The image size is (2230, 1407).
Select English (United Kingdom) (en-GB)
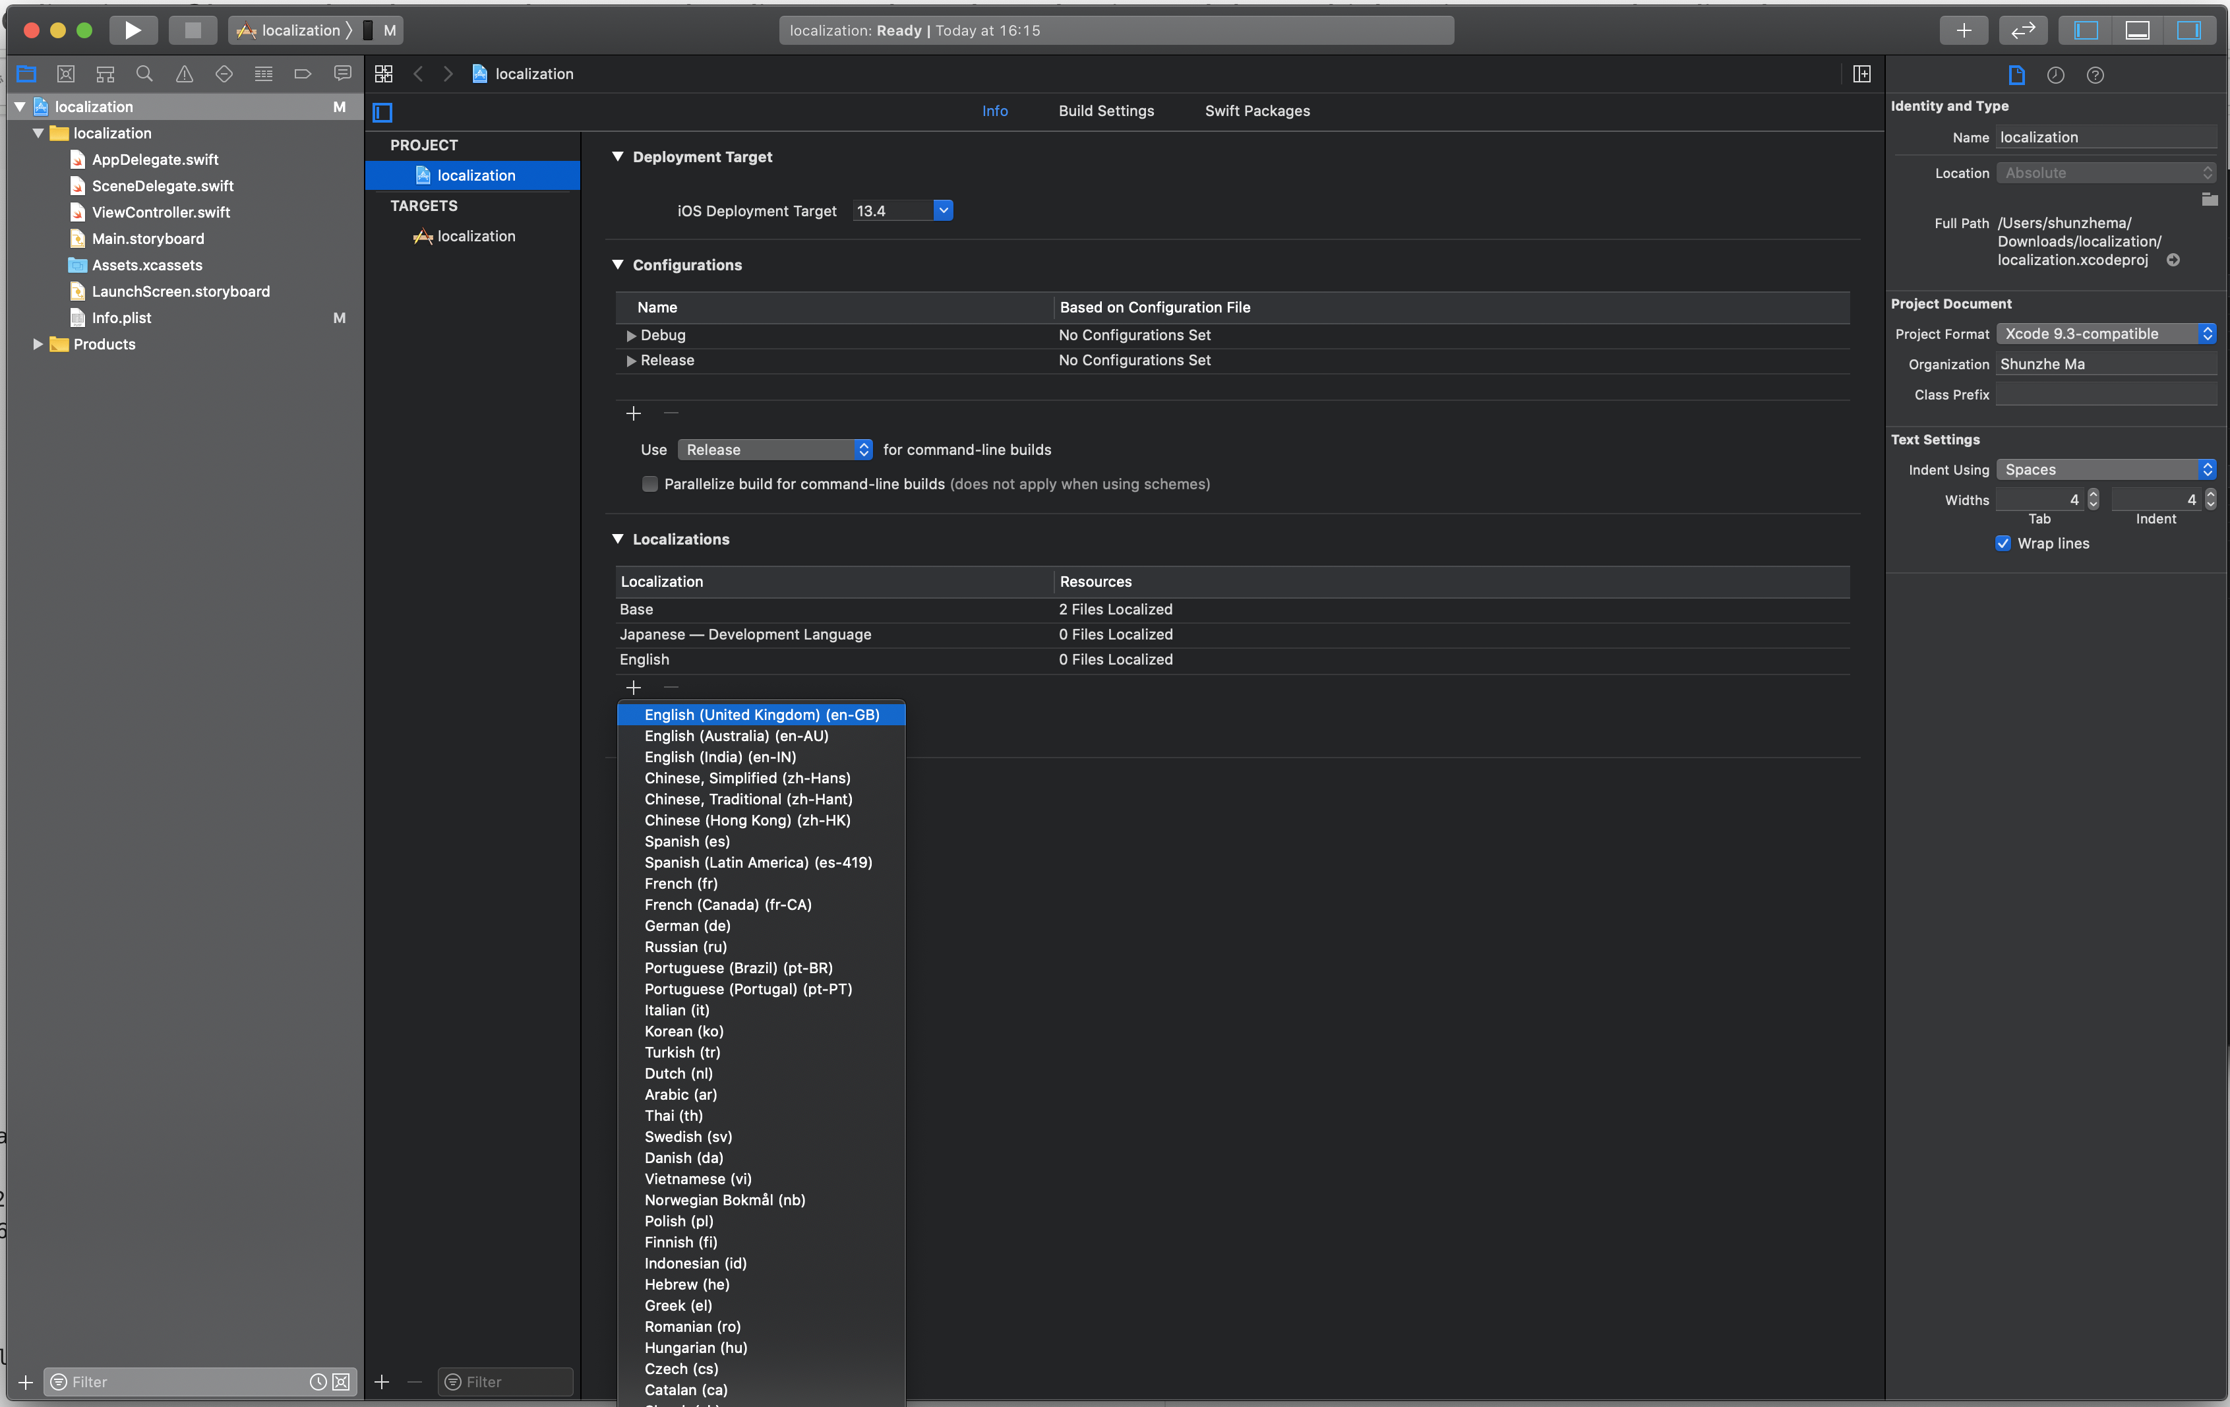tap(761, 715)
